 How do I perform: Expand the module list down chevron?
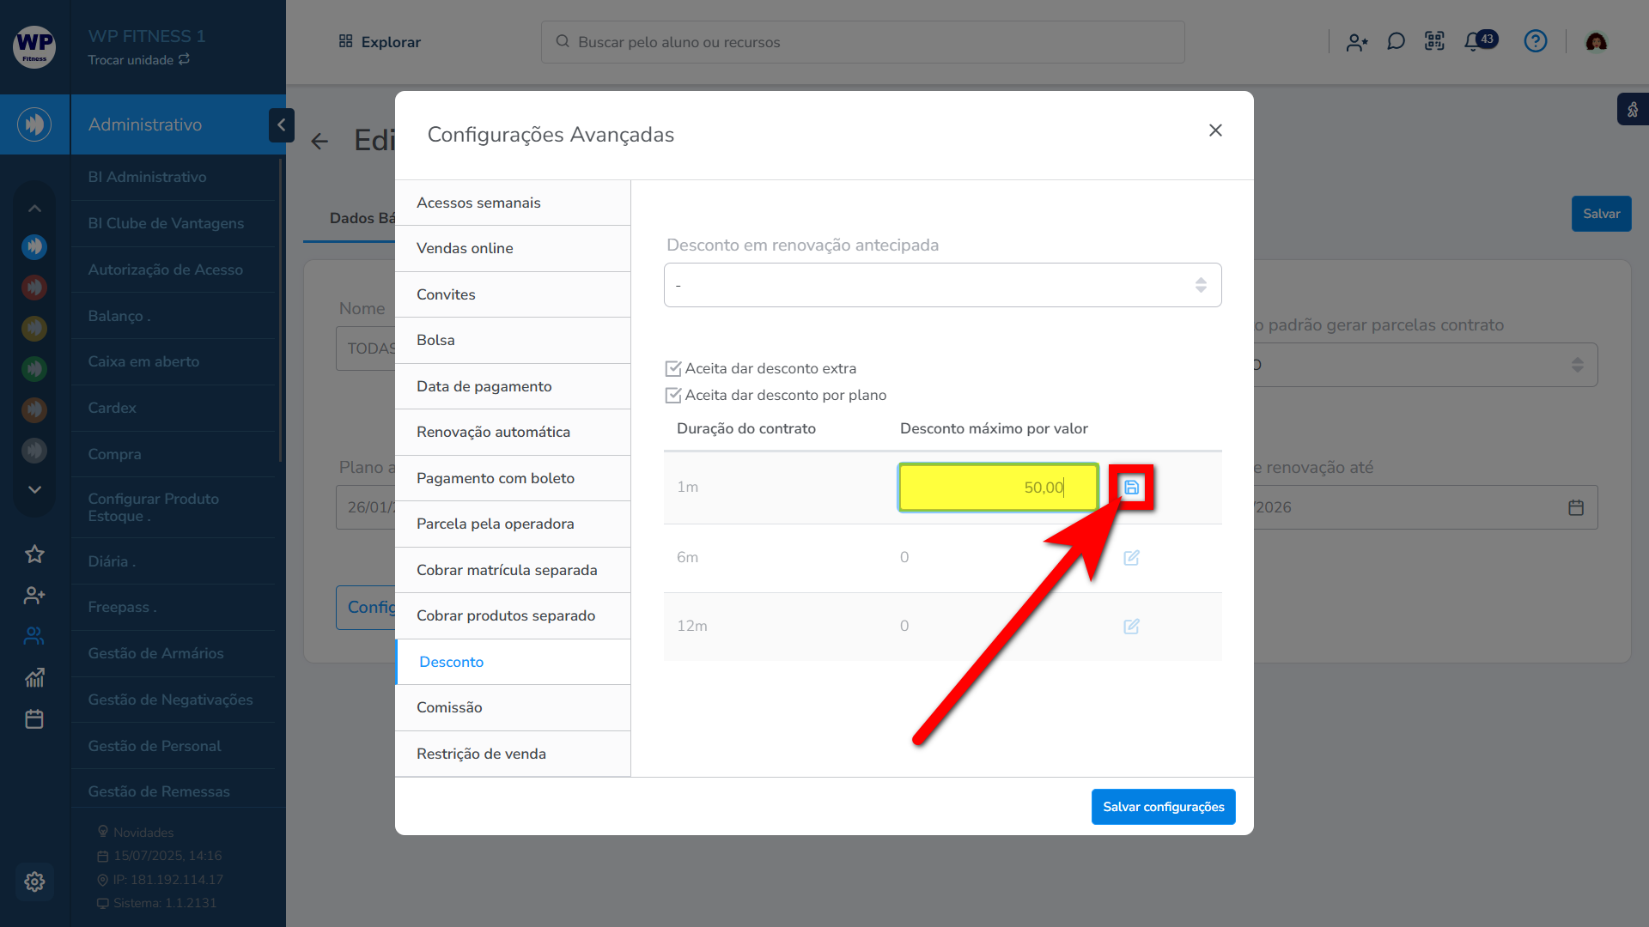pos(34,490)
